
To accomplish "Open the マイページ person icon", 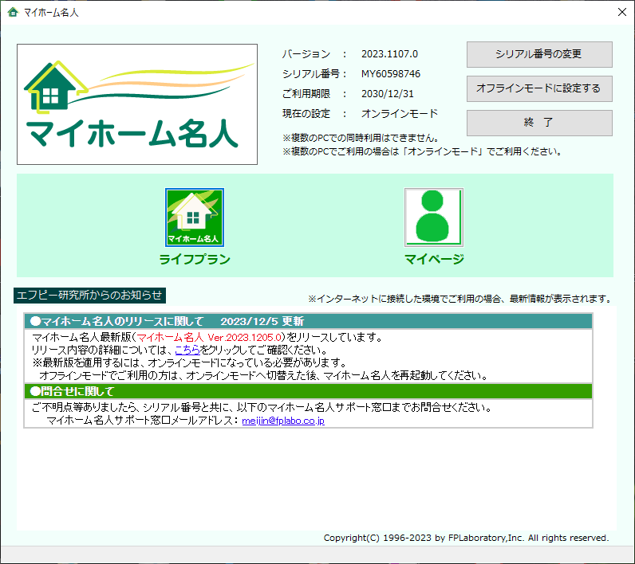I will 433,217.
